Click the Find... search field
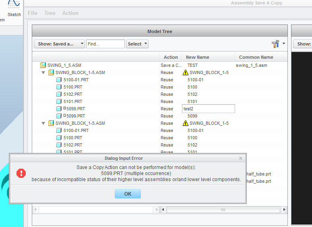This screenshot has height=227, width=312. 105,44
